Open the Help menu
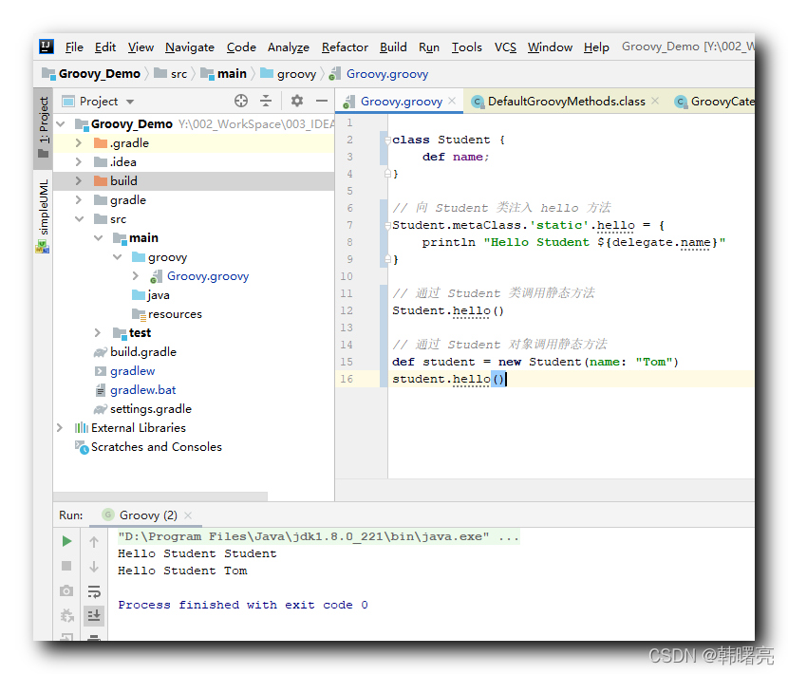788x674 pixels. pos(596,47)
